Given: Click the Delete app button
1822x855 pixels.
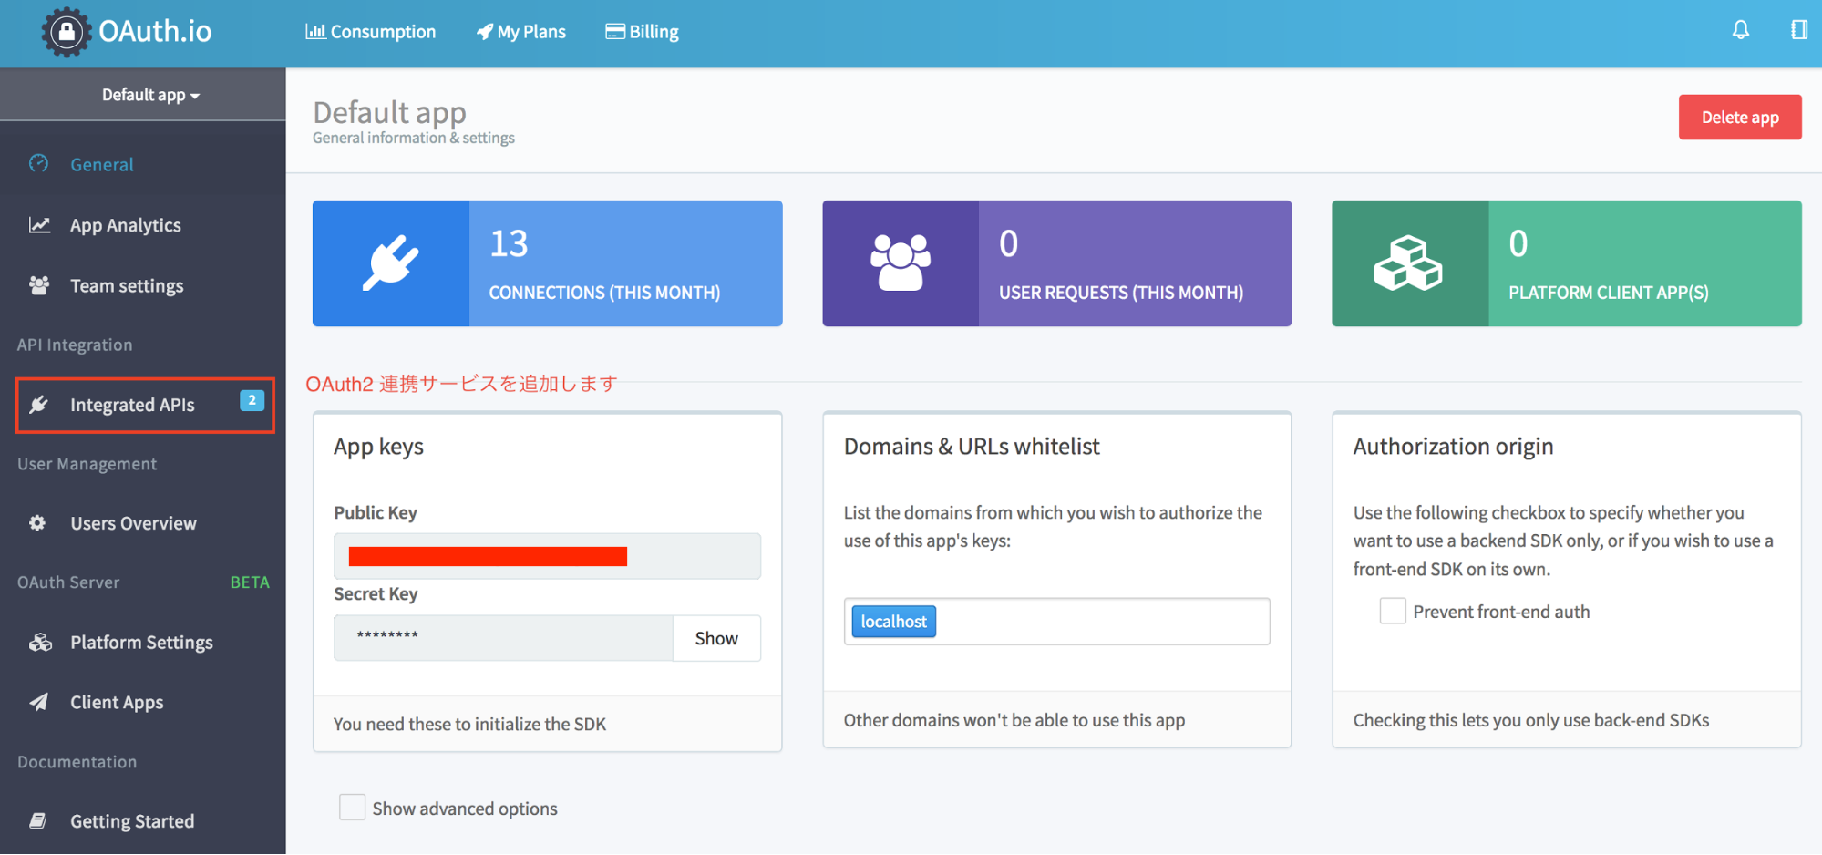Looking at the screenshot, I should click(1740, 118).
